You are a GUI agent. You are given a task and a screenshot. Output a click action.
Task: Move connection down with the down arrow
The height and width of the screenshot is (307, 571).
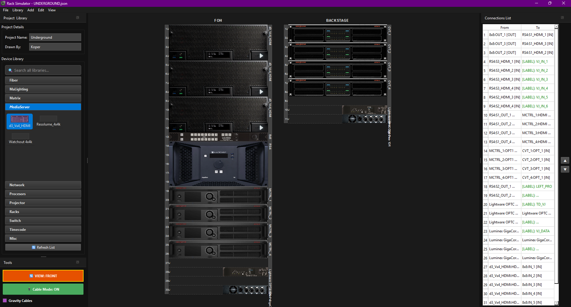(x=565, y=170)
